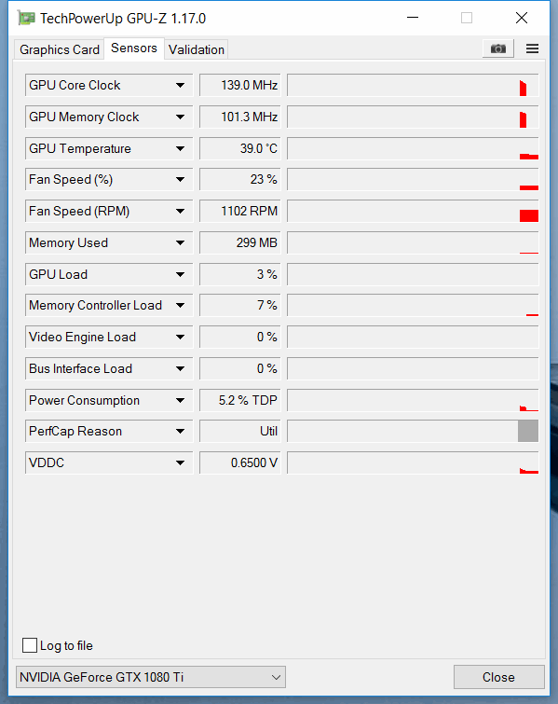
Task: Select the 39.0 °C temperature value field
Action: point(240,148)
